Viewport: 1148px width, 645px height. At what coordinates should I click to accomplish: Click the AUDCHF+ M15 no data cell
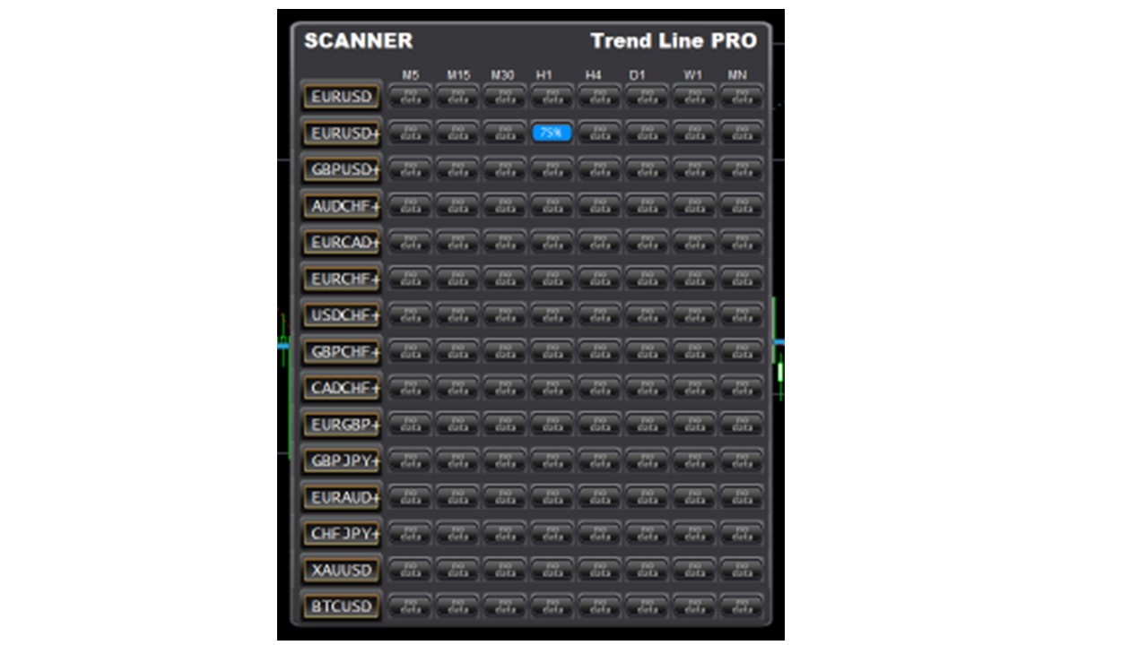pos(457,206)
